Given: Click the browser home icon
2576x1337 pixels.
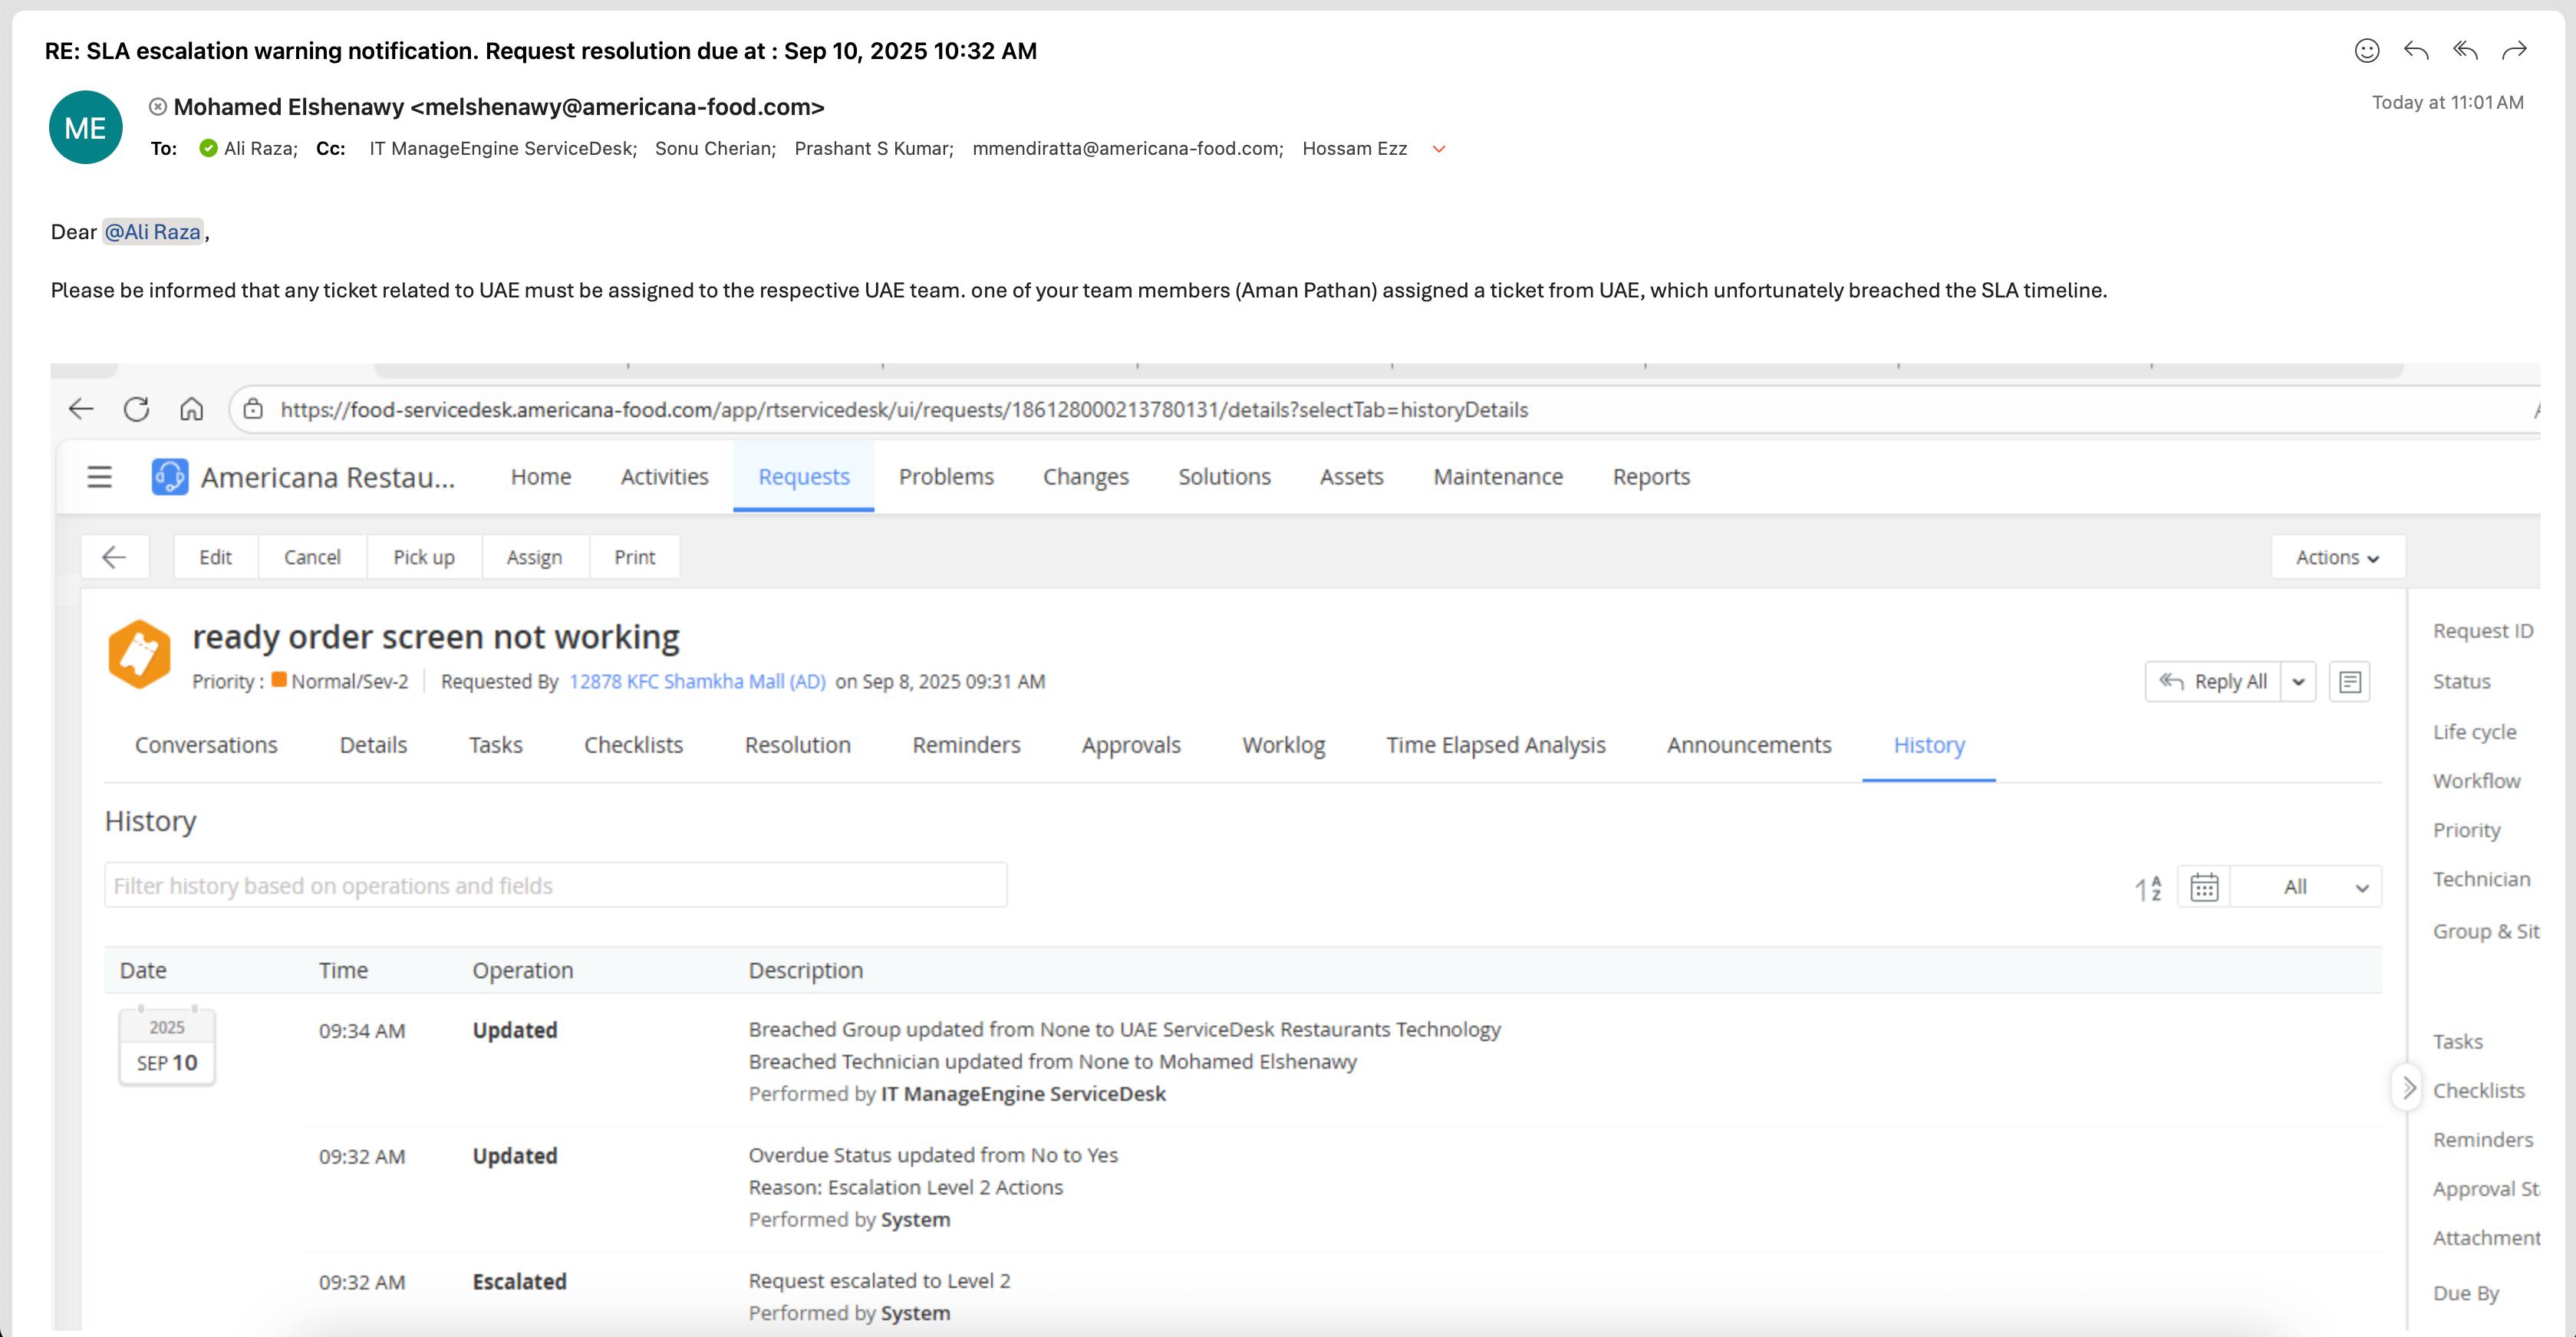Looking at the screenshot, I should 191,409.
